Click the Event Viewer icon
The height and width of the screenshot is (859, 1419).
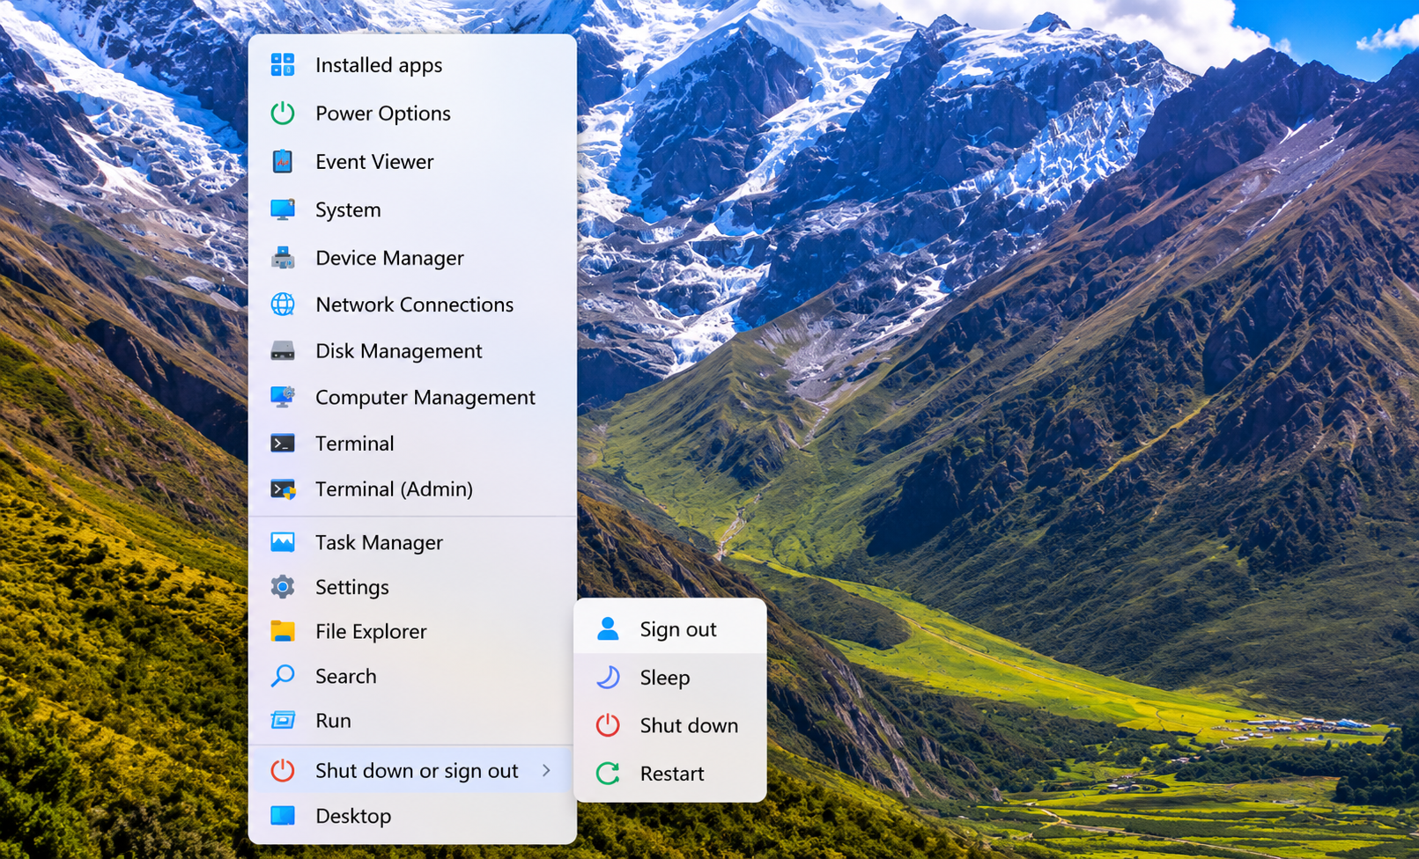pyautogui.click(x=283, y=161)
